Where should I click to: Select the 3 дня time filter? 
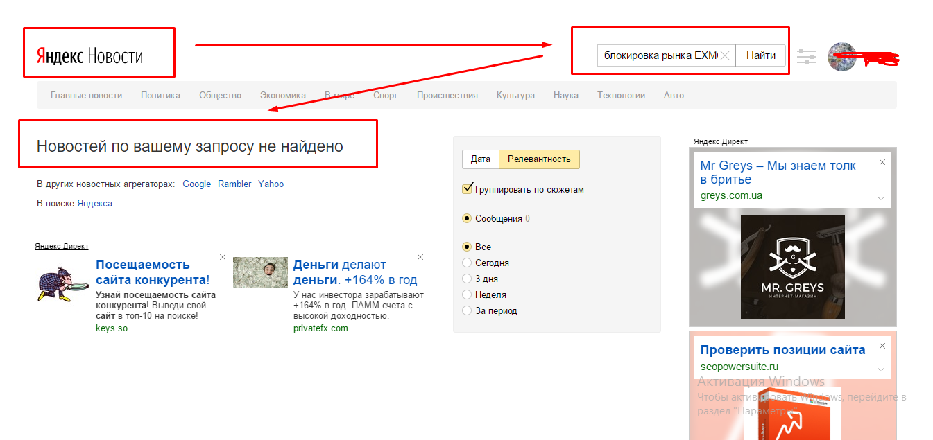point(467,279)
